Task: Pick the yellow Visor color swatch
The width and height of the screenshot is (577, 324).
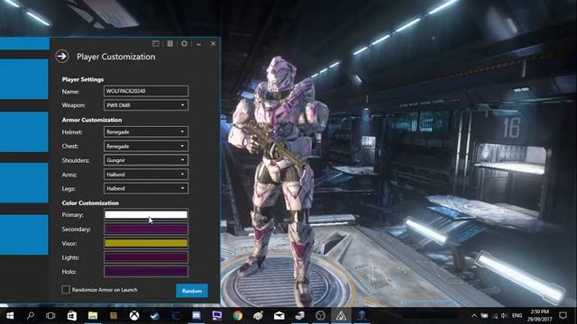Action: pos(146,243)
